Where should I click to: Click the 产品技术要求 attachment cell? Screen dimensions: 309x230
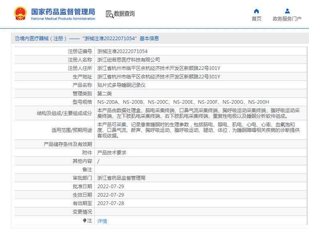pos(112,153)
